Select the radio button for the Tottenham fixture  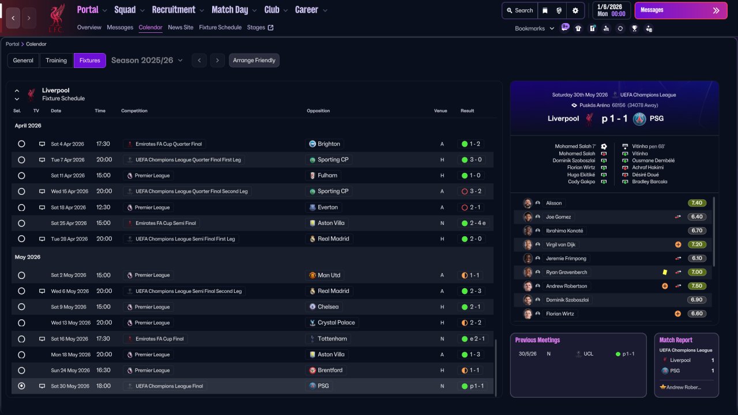tap(21, 339)
